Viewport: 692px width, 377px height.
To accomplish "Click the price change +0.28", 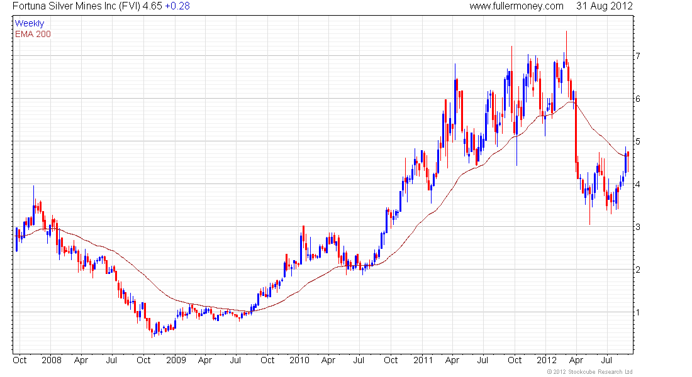I will click(x=177, y=6).
